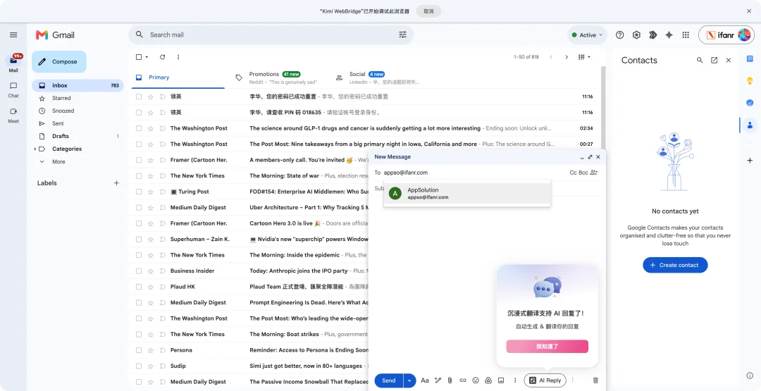Refresh the inbox list
The height and width of the screenshot is (391, 761).
(163, 57)
